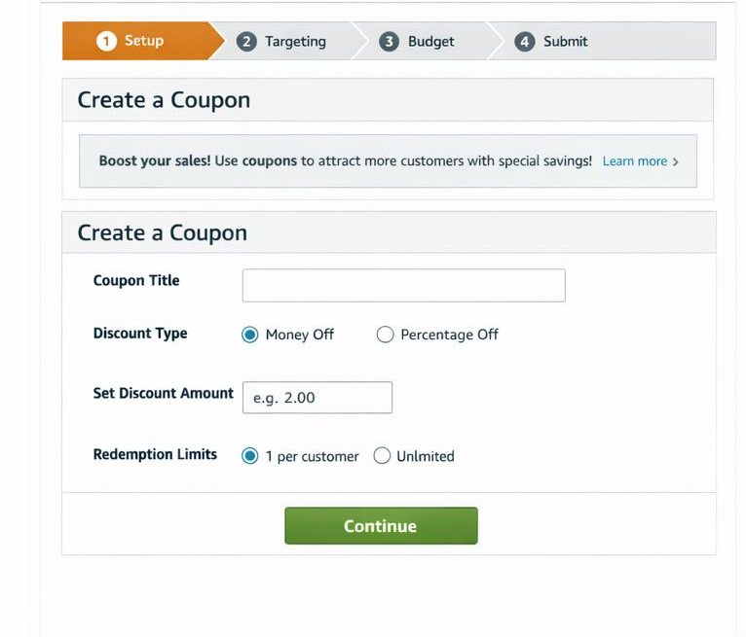Click the Set Discount Amount label
Viewport: 746px width, 637px height.
point(163,394)
